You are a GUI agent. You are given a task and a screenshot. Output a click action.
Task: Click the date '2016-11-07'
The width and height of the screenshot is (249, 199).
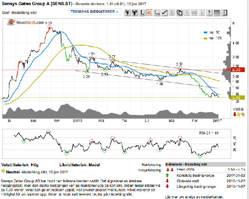tap(236, 186)
